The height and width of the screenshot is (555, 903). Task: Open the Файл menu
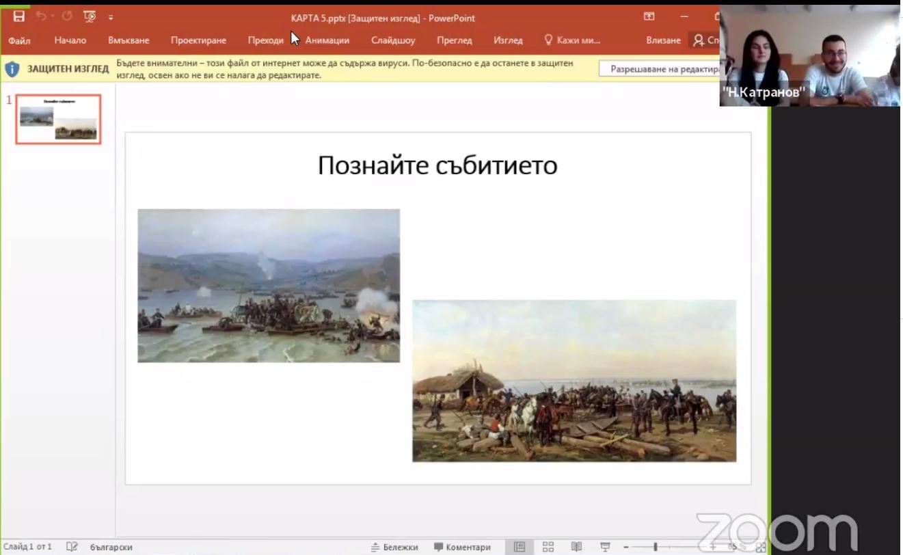tap(19, 40)
